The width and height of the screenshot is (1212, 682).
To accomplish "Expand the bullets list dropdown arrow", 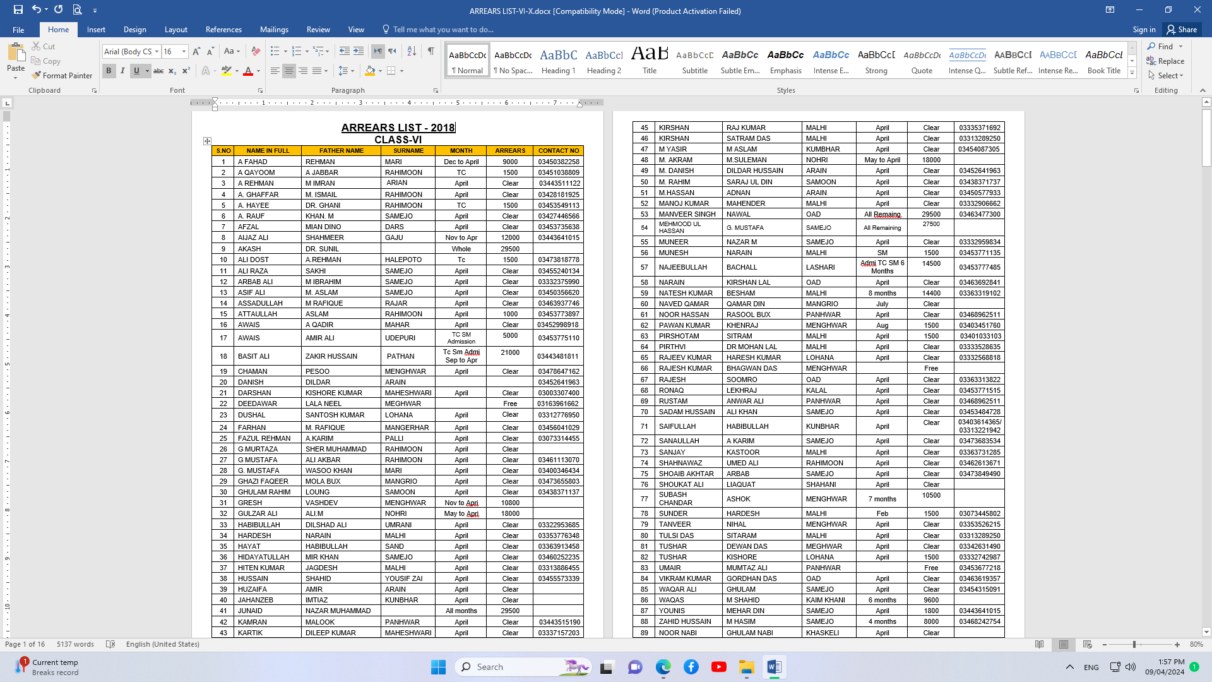I will (285, 52).
